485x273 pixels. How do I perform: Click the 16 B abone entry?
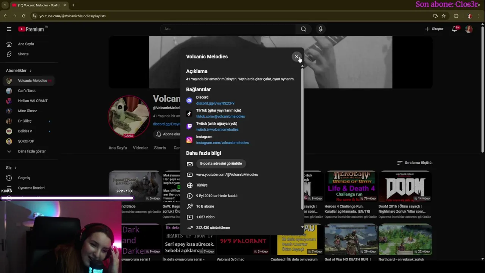click(x=205, y=207)
